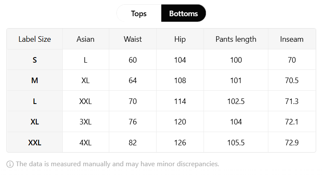Click the info icon beside measurement note
Viewport: 323px width, 176px height.
10,164
